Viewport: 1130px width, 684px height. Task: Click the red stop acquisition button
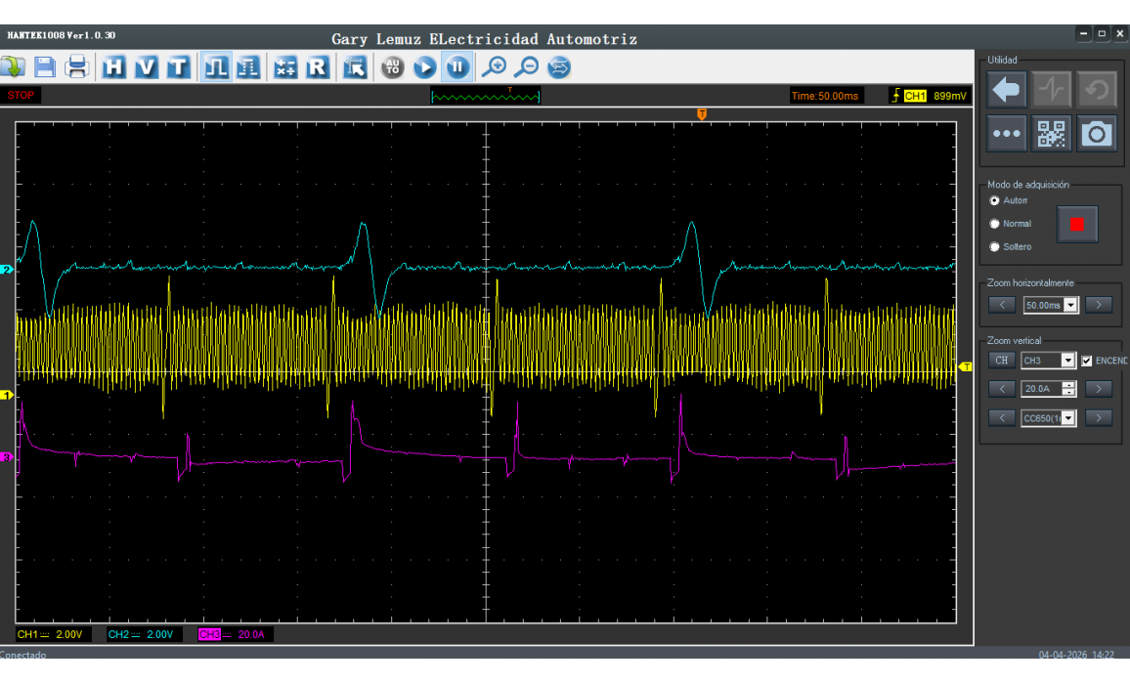coord(1077,225)
